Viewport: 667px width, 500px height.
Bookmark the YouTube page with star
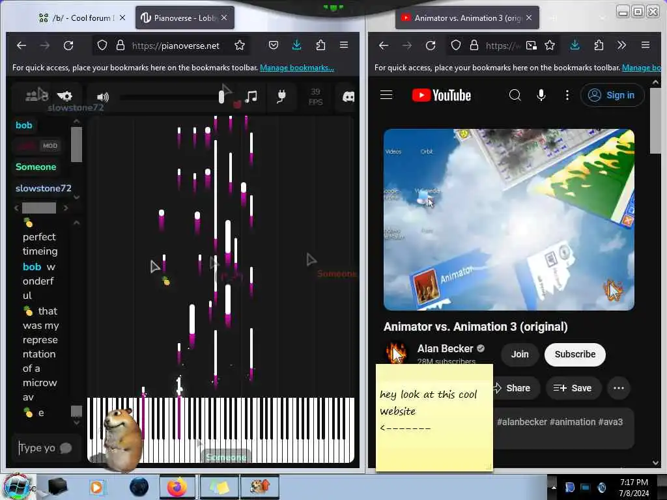550,46
